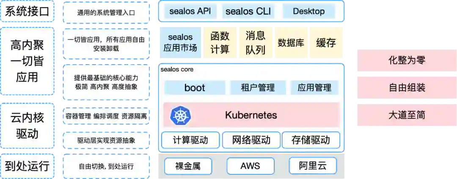Click the 阿里云 platform box
This screenshot has width=457, height=179.
(x=313, y=166)
